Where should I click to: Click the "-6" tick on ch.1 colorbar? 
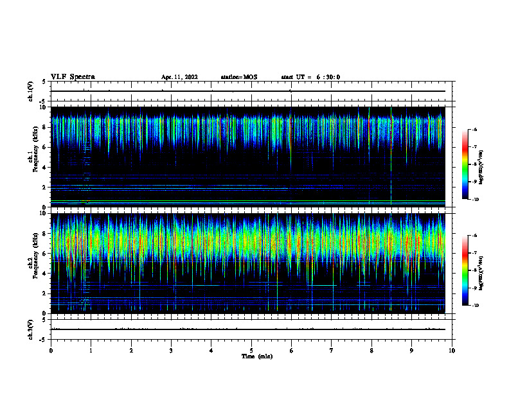pos(474,130)
